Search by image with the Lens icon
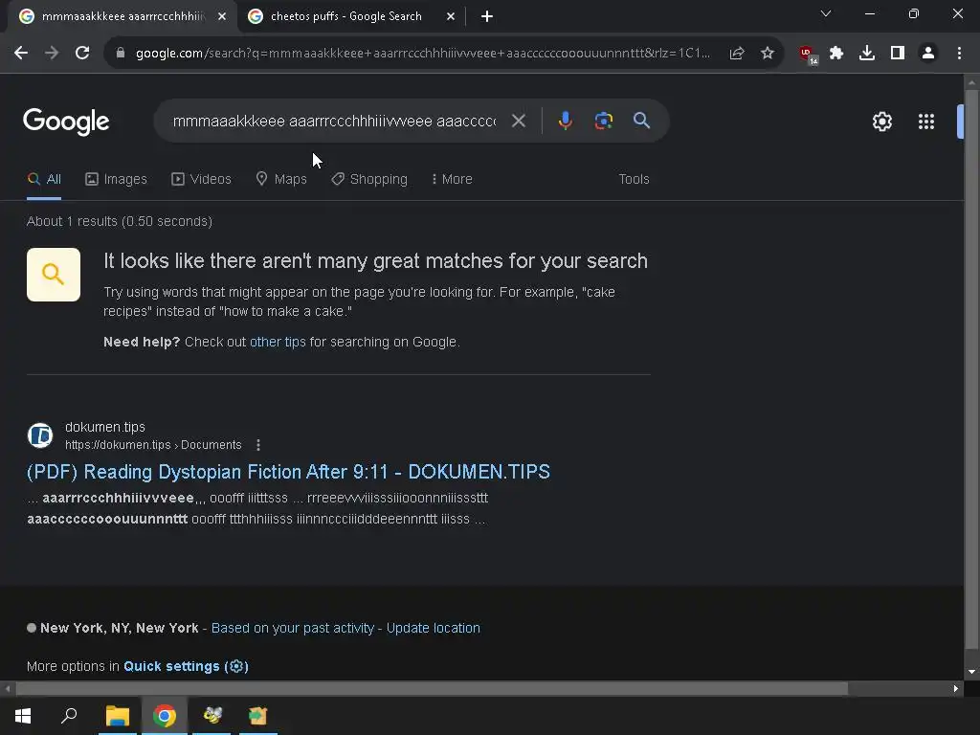980x735 pixels. pyautogui.click(x=603, y=121)
